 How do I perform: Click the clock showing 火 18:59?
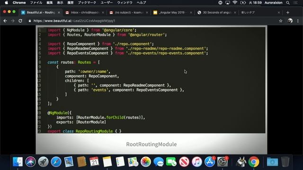pyautogui.click(x=255, y=3)
